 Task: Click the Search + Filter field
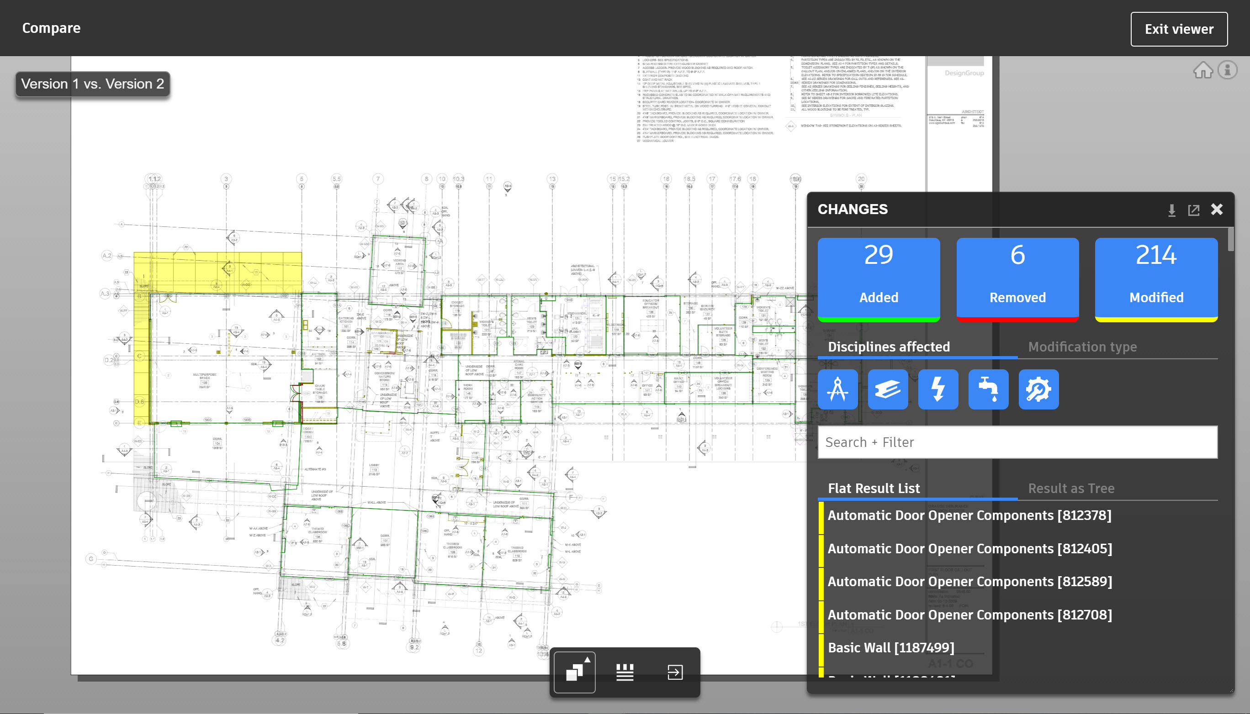coord(1017,442)
